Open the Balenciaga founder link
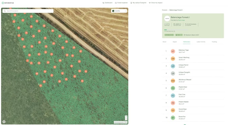 pyautogui.click(x=181, y=20)
